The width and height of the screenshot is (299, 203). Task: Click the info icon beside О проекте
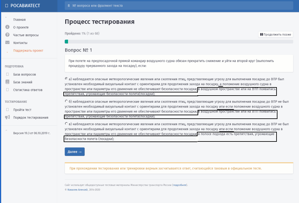point(7,27)
